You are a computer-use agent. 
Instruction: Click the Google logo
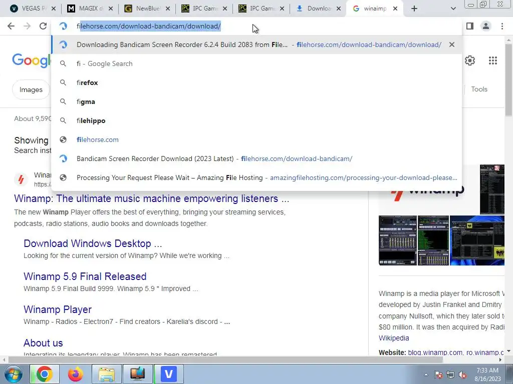[x=32, y=60]
